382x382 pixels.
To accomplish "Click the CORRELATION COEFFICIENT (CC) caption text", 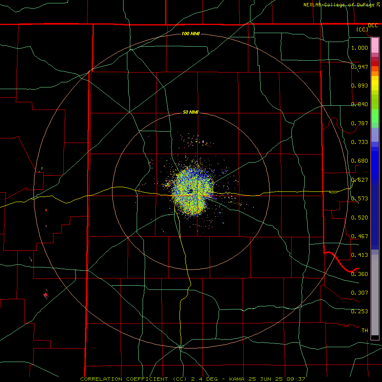I will 134,379.
